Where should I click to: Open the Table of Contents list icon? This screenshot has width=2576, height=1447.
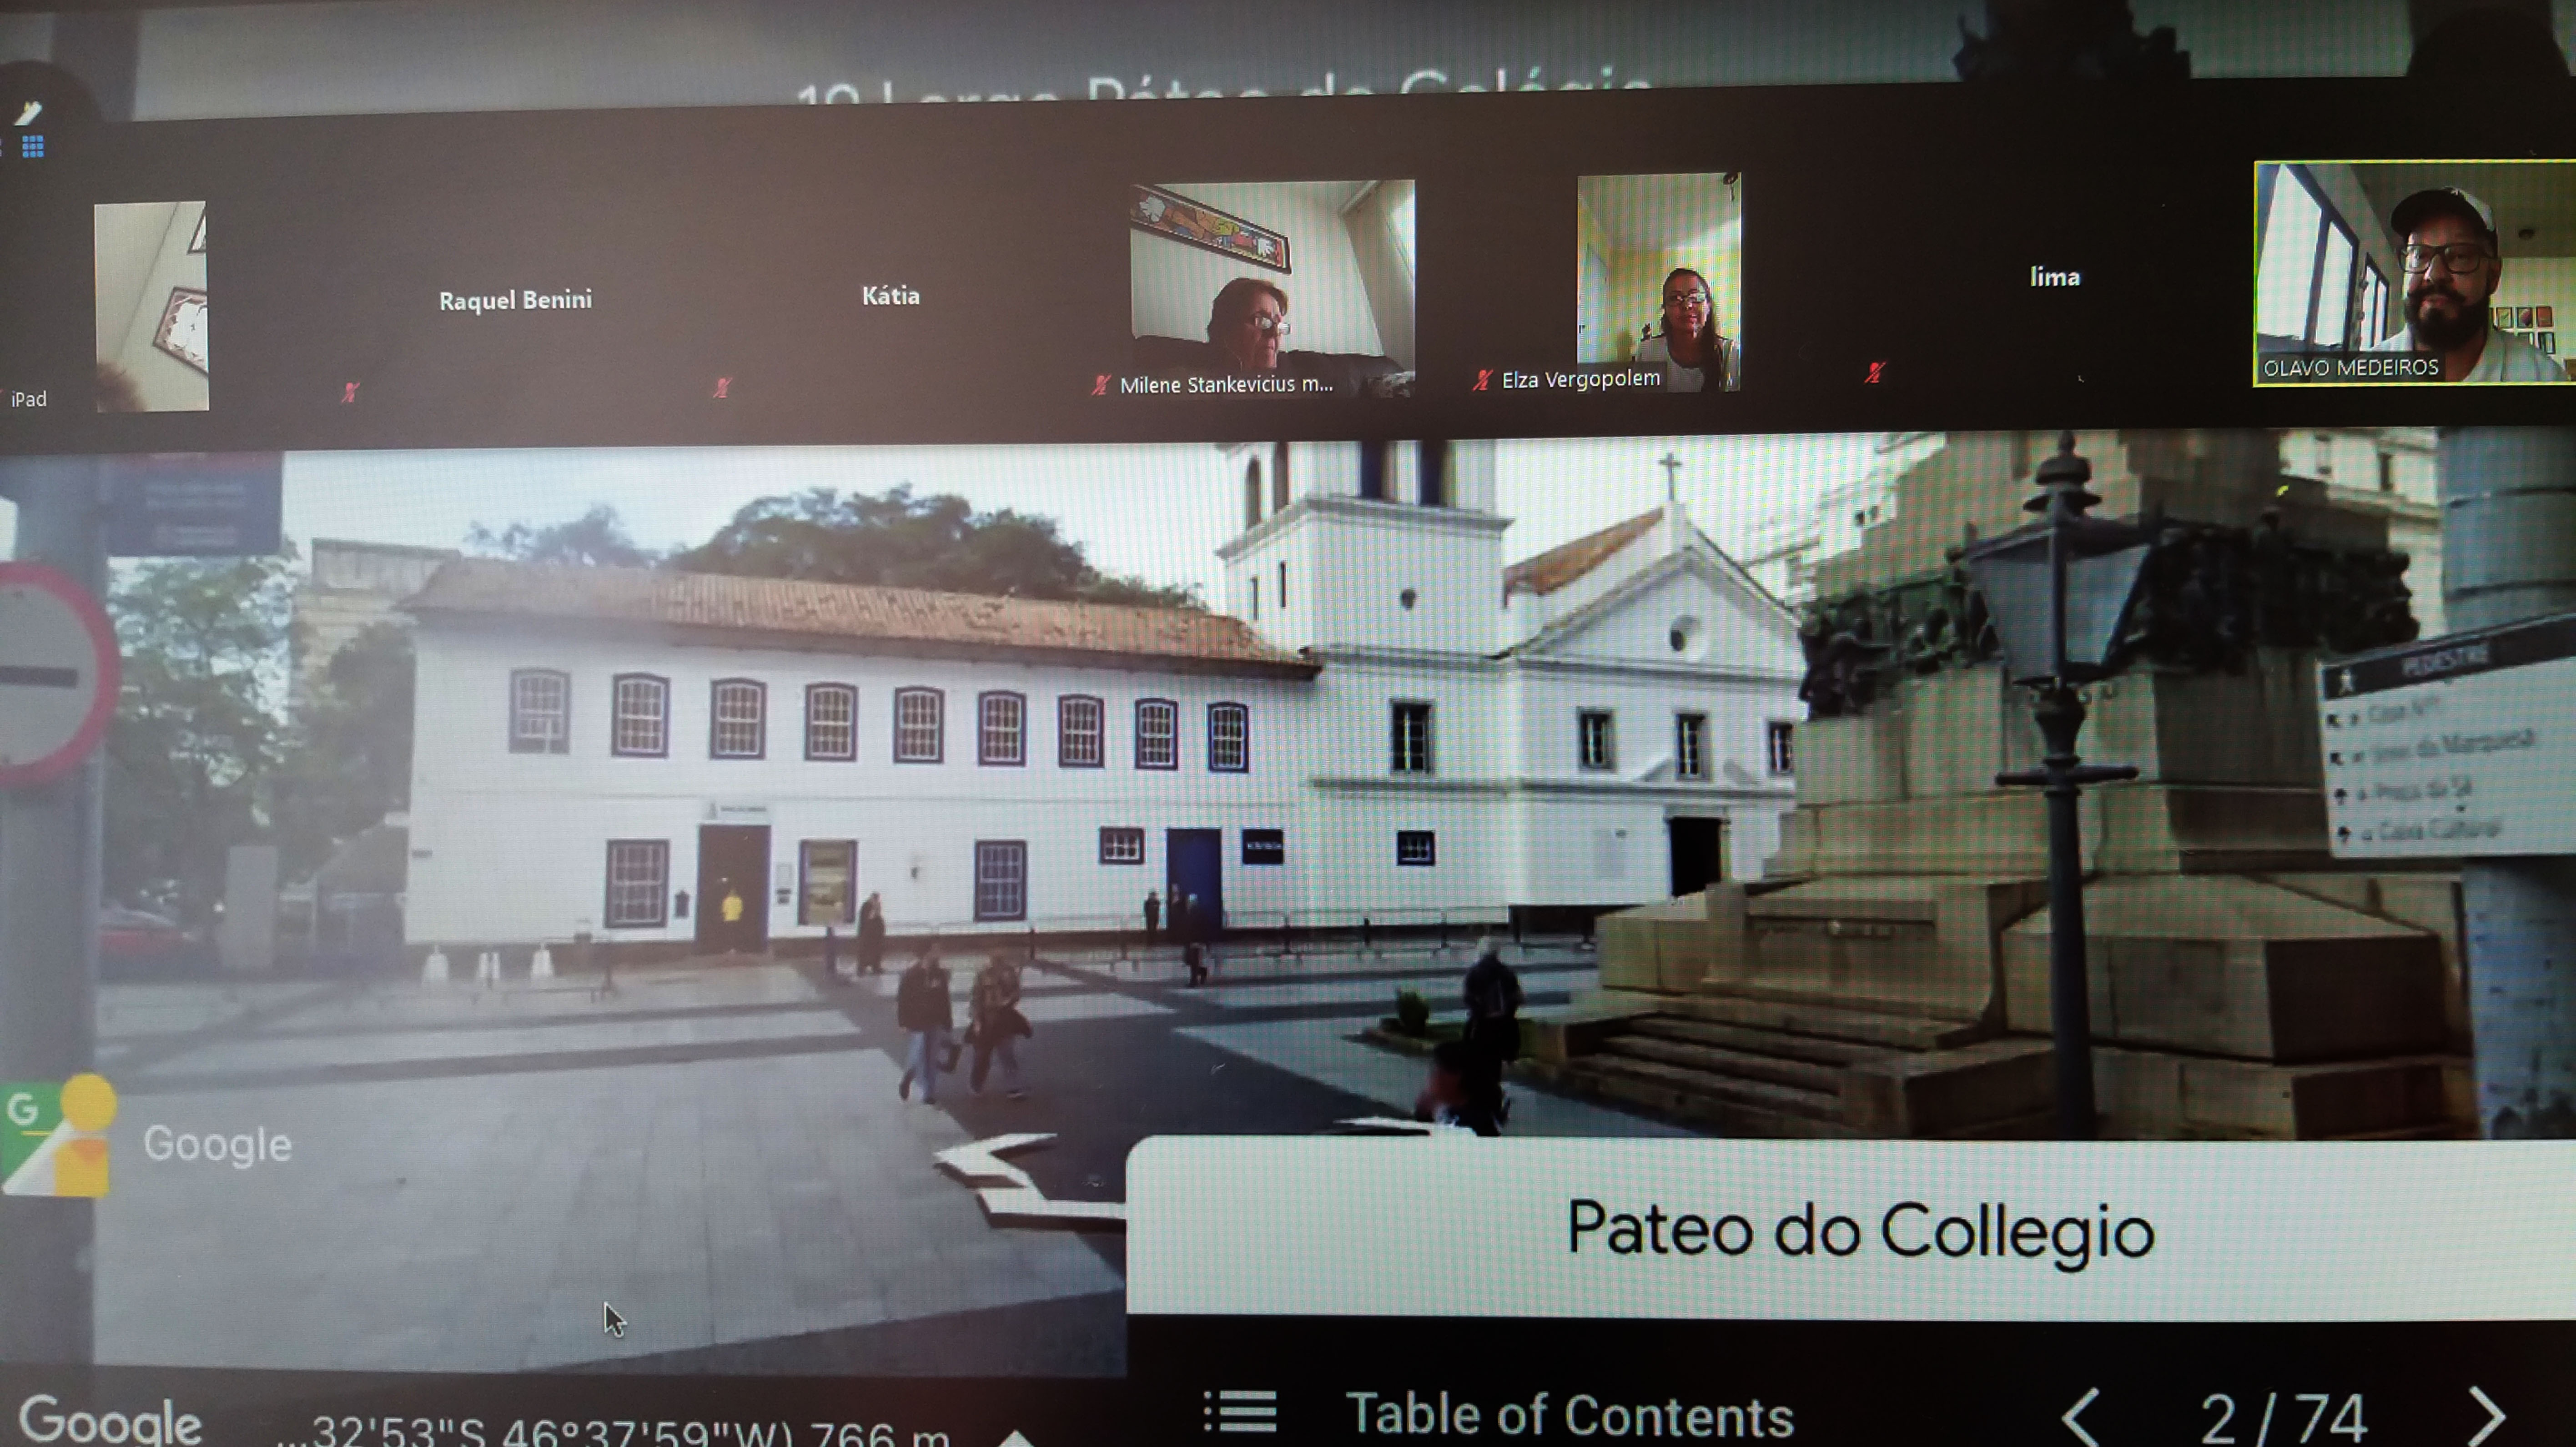(1240, 1412)
